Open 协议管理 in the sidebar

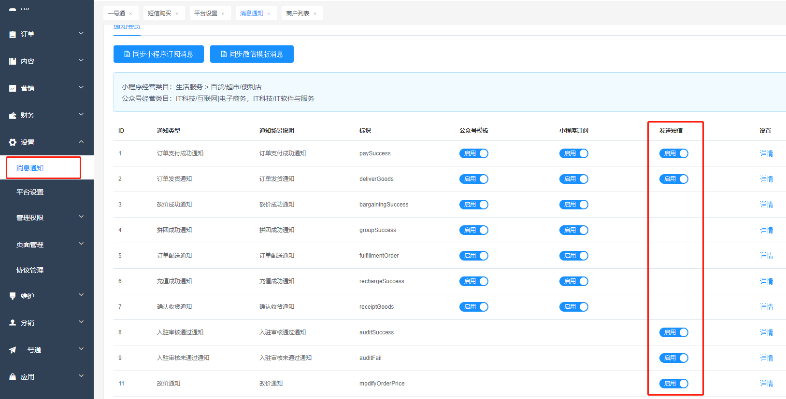(x=30, y=270)
